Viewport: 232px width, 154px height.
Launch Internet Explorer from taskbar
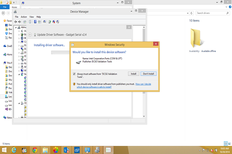[14, 150]
